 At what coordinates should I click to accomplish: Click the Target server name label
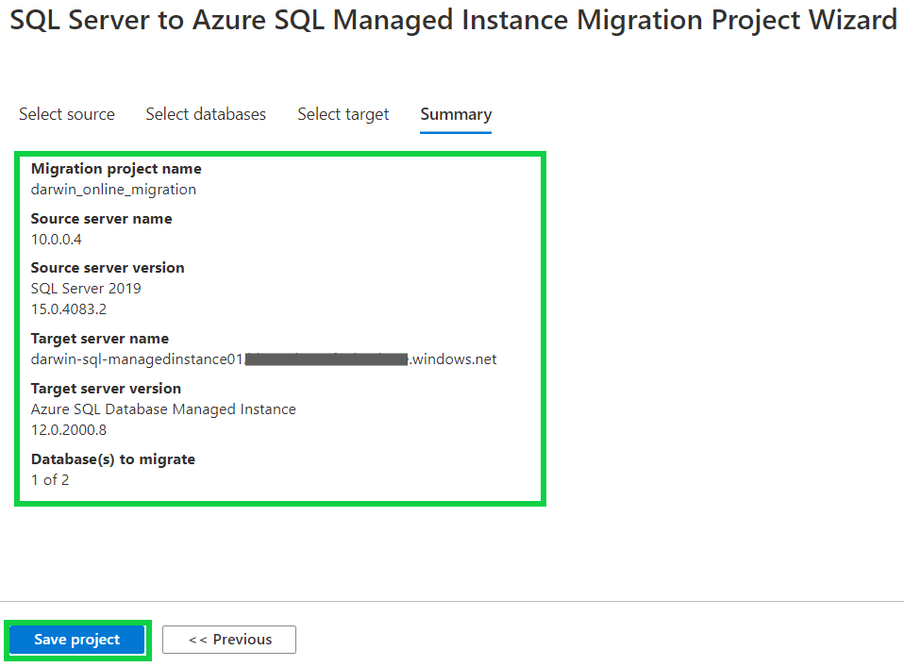tap(100, 339)
